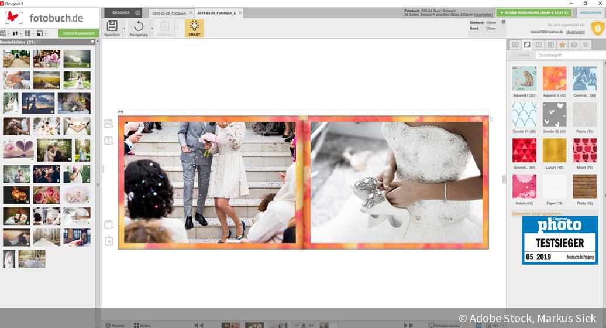Screen dimensions: 606x328
Task: Select the sunset couple silhouette thumbnail
Action: point(38,103)
